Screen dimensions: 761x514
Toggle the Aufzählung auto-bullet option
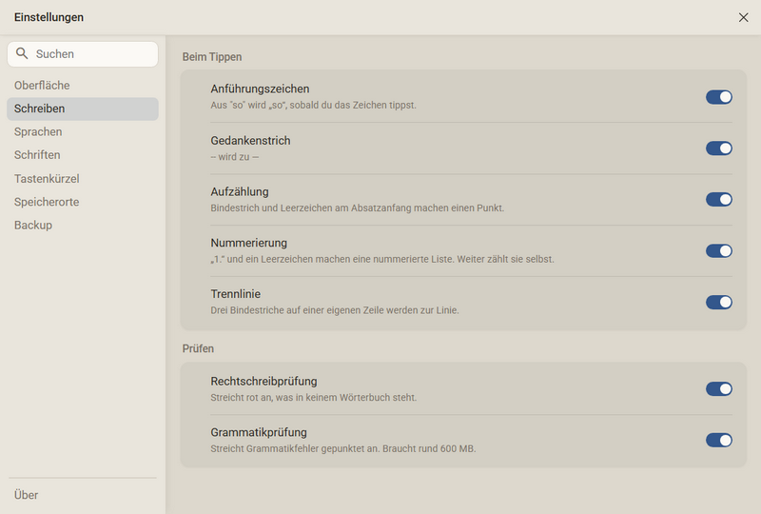click(719, 200)
